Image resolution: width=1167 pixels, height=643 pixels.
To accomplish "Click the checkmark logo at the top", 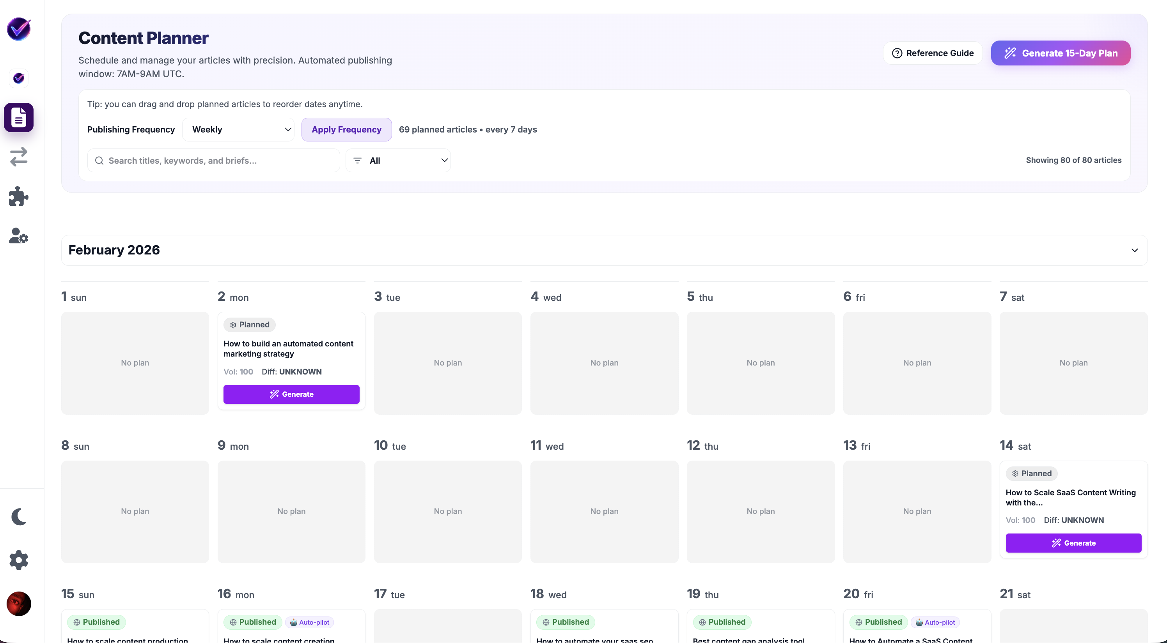I will pos(19,29).
